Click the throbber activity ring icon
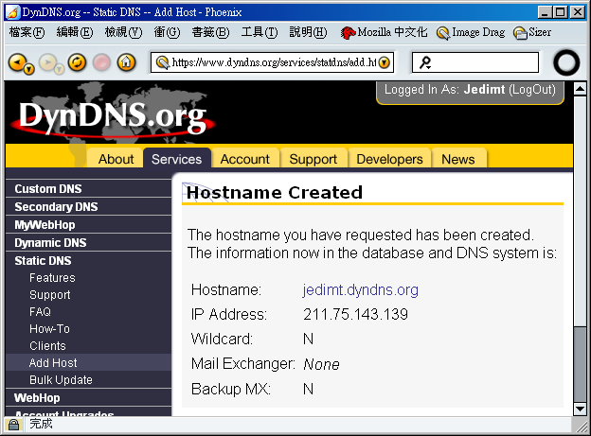591x436 pixels. (566, 62)
